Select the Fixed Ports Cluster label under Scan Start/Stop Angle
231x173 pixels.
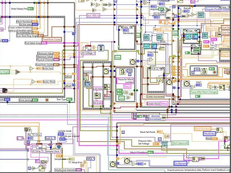pyautogui.click(x=52, y=39)
